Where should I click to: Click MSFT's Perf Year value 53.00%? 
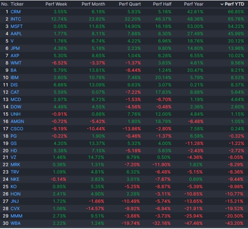point(195,26)
